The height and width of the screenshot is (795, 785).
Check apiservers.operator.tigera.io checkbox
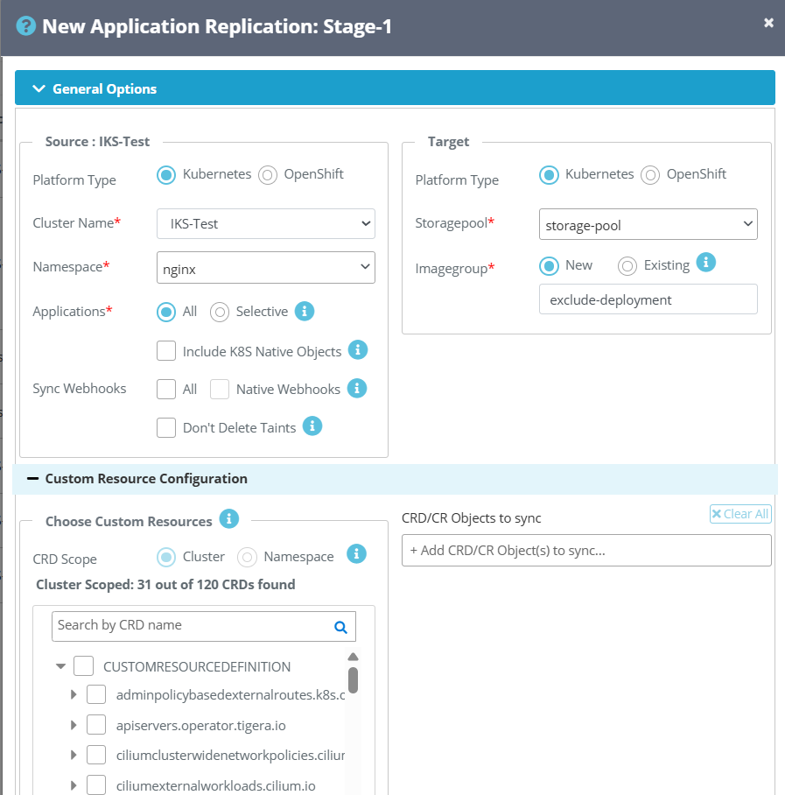pos(96,725)
